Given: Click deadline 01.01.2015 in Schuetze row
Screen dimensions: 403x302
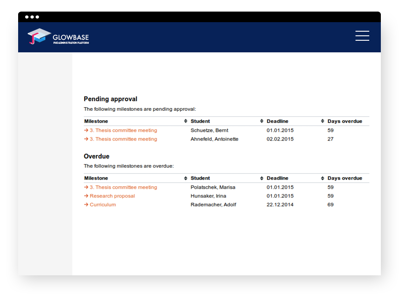Looking at the screenshot, I should coord(280,130).
